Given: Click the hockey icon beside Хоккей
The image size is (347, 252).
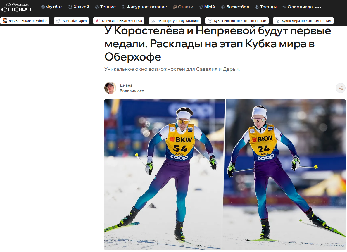Looking at the screenshot, I should (x=70, y=7).
